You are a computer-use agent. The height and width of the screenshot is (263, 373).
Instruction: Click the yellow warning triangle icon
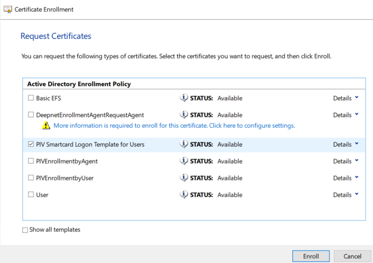47,125
